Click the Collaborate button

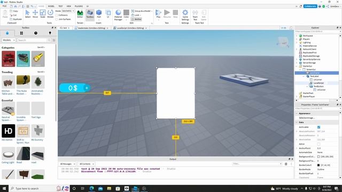(310, 6)
